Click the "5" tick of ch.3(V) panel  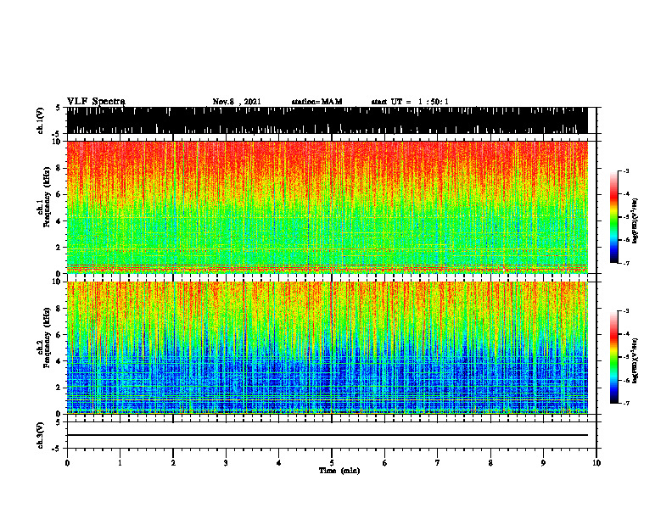point(59,422)
